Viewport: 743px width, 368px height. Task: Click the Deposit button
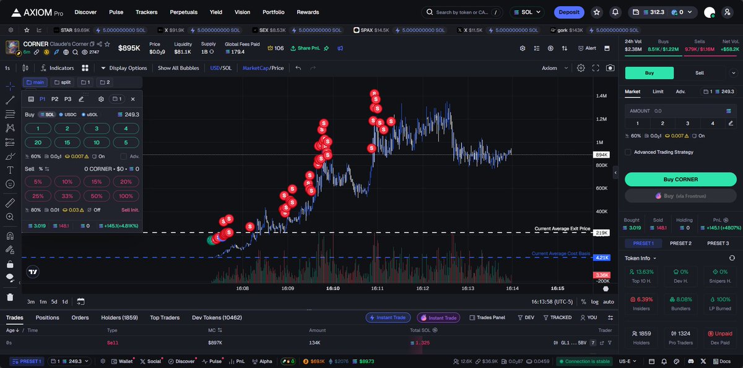569,12
